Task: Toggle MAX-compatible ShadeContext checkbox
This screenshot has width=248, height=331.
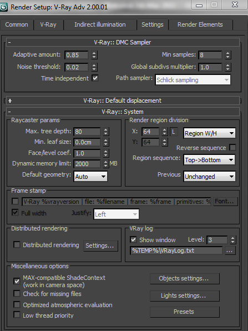Action: pyautogui.click(x=17, y=281)
